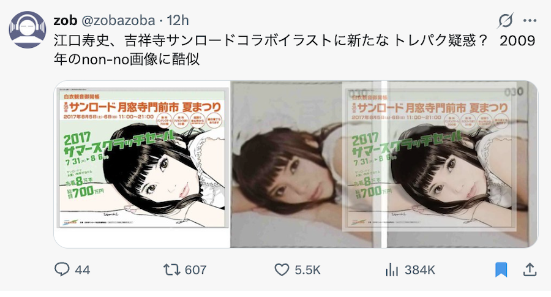Click the reply speech bubble icon
The width and height of the screenshot is (551, 297).
tap(62, 269)
